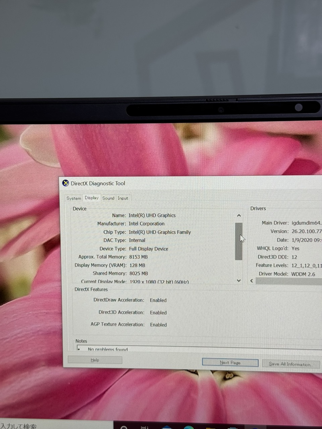The image size is (322, 429).
Task: Click the 'Intel Corporation' manufacturer value
Action: coord(147,224)
